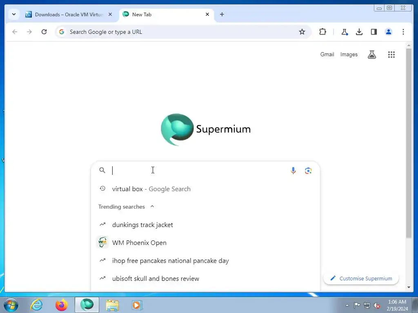Viewport: 418px width, 313px height.
Task: Open the clock showing 1:06 AM
Action: coord(397,305)
